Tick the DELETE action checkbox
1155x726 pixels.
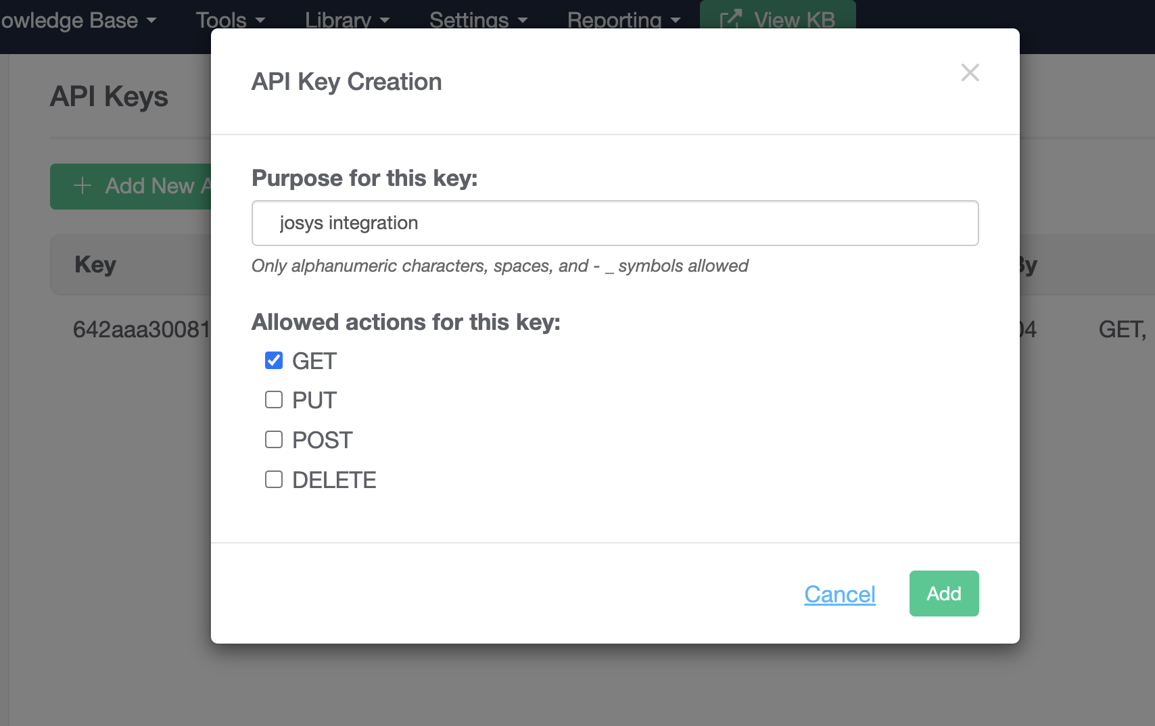274,480
